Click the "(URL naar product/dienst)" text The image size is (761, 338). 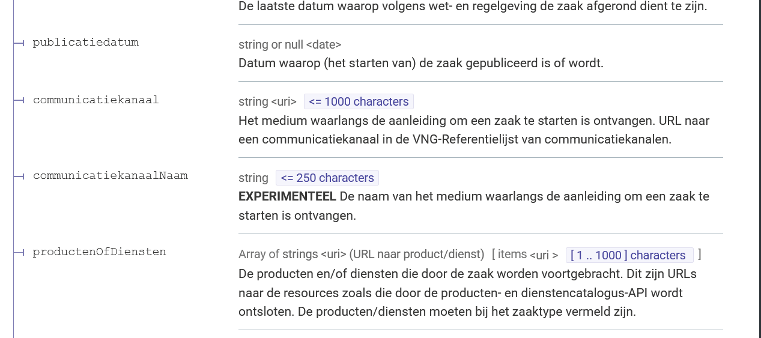(x=419, y=254)
